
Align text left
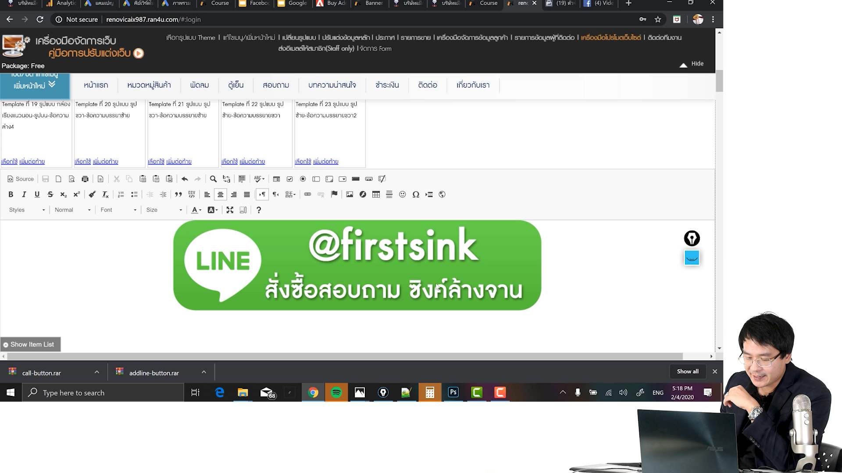[x=207, y=194]
